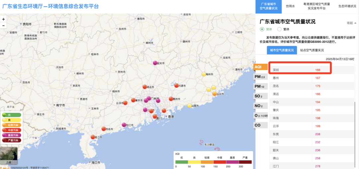Click the 中度污染 red legend item
359x169 pixels.
coord(11,130)
